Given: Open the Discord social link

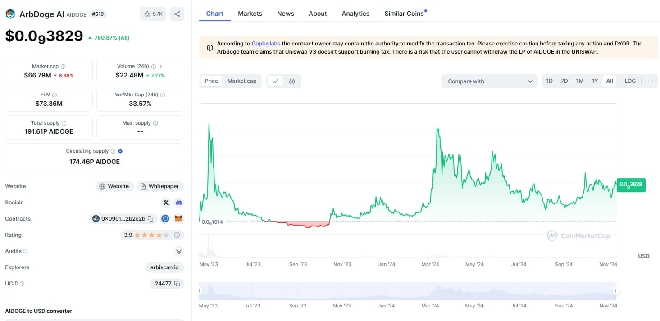Looking at the screenshot, I should pyautogui.click(x=179, y=203).
